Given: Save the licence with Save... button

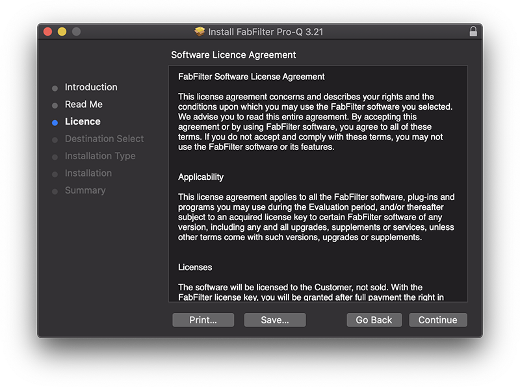Looking at the screenshot, I should 275,319.
